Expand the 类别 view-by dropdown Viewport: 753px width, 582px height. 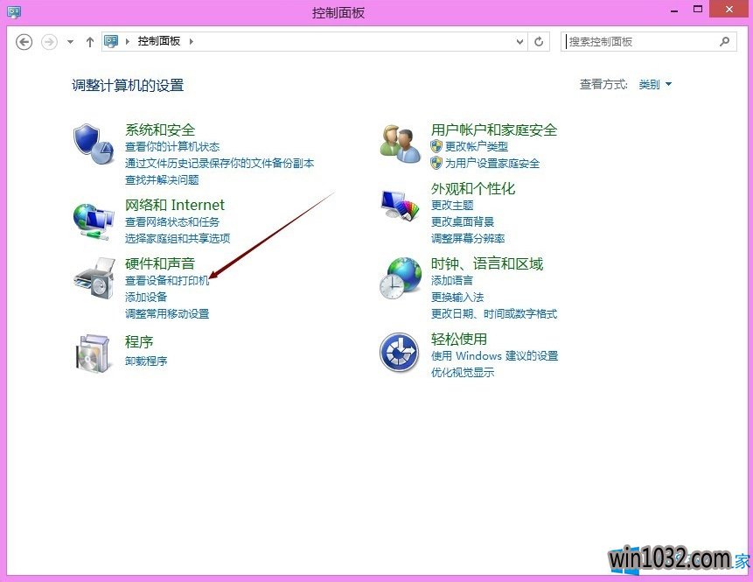pyautogui.click(x=655, y=85)
